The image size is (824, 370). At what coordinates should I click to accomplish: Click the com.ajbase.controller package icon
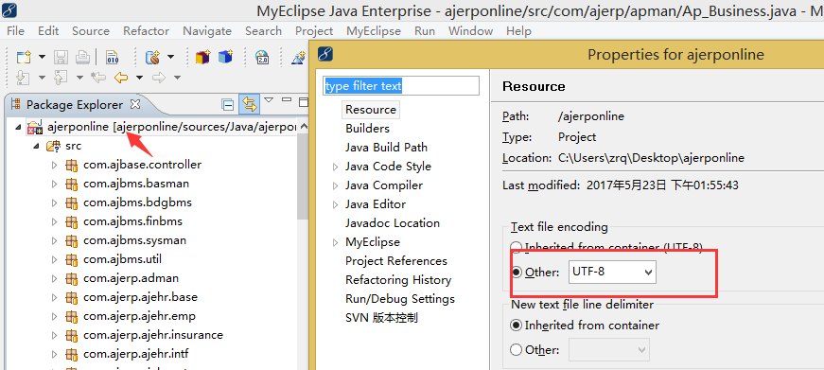pos(72,165)
